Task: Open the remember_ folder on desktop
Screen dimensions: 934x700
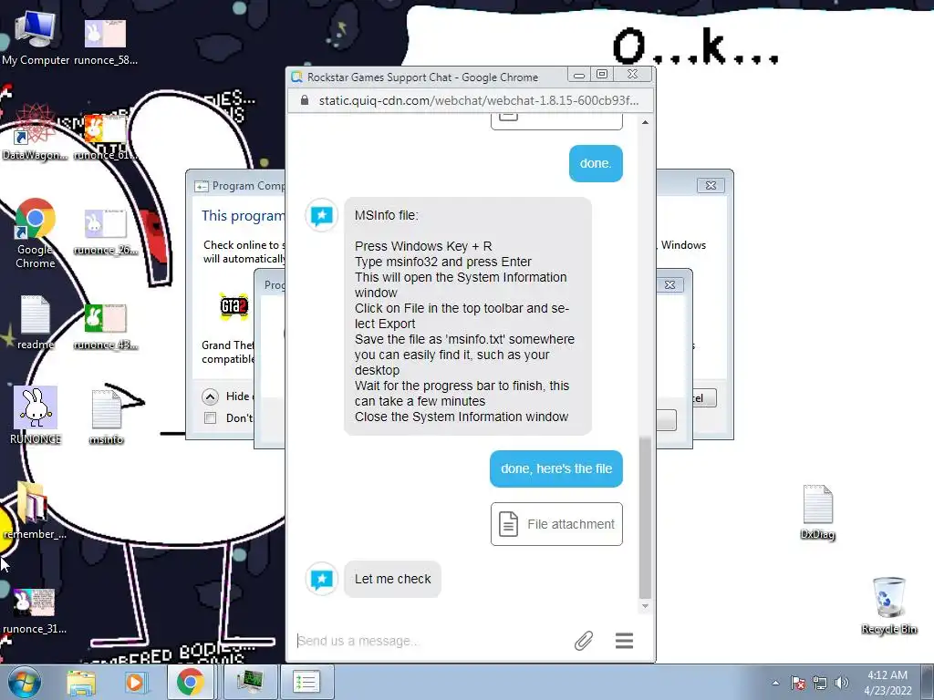Action: coord(34,510)
